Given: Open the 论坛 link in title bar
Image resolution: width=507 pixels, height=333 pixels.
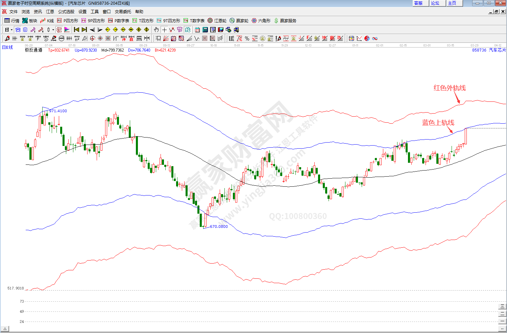Looking at the screenshot, I should (x=435, y=3).
